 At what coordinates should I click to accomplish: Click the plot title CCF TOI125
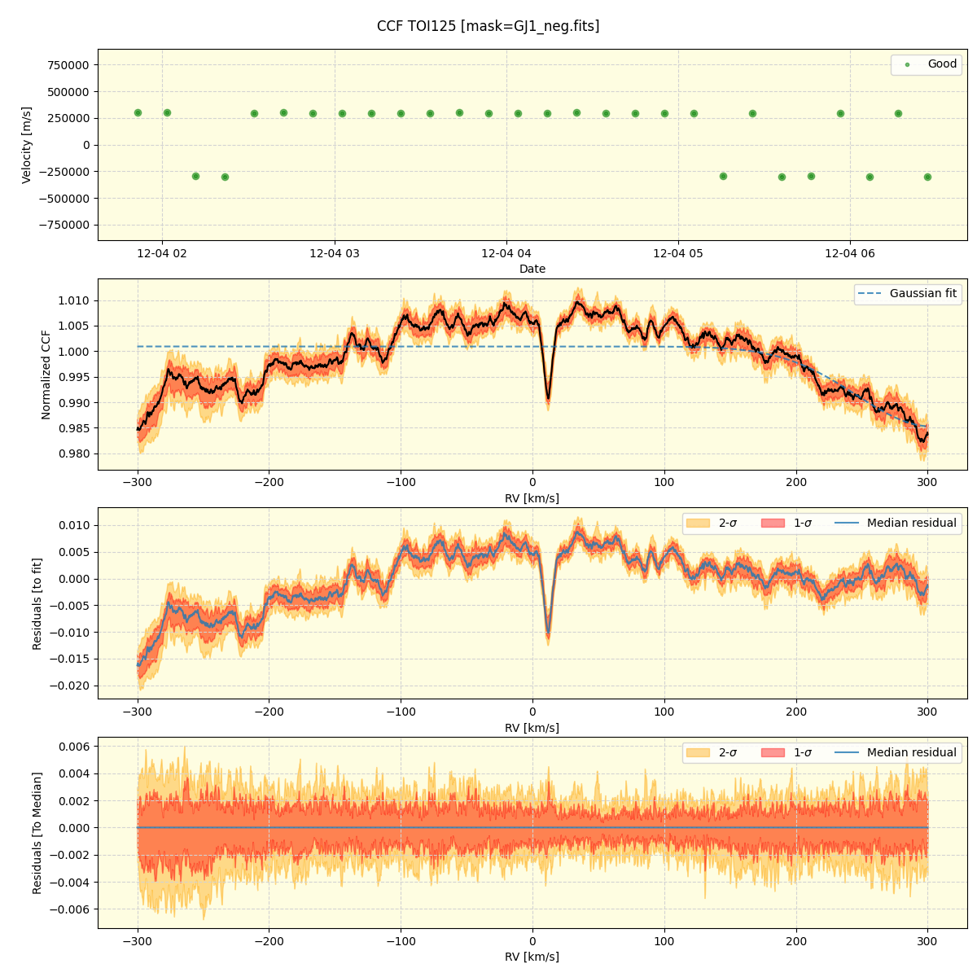pos(488,26)
